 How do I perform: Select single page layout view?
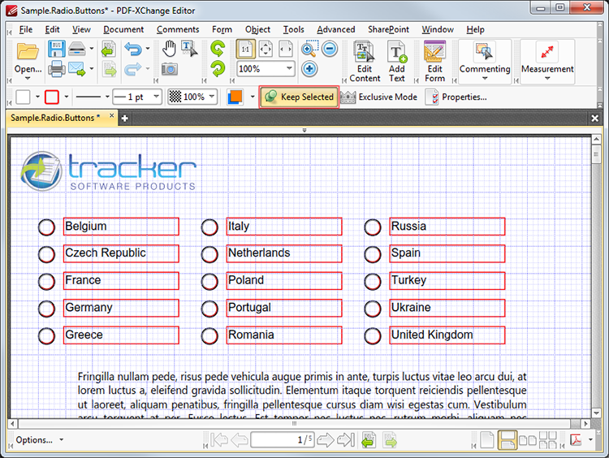pyautogui.click(x=487, y=440)
